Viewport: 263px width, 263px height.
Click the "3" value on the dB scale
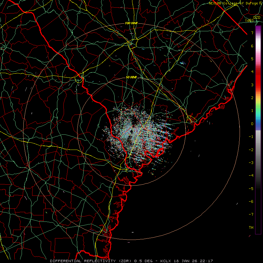point(252,85)
